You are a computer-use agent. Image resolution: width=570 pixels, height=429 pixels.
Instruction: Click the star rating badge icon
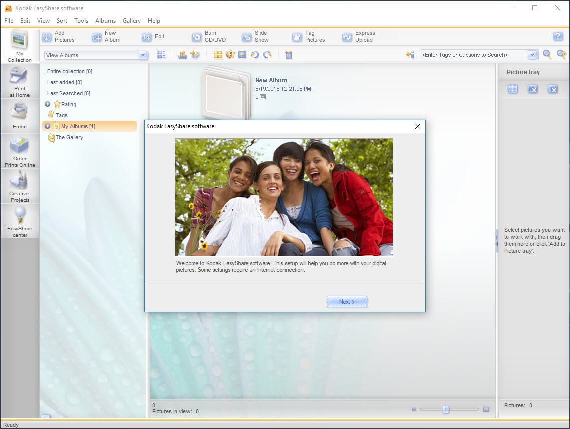(x=230, y=55)
